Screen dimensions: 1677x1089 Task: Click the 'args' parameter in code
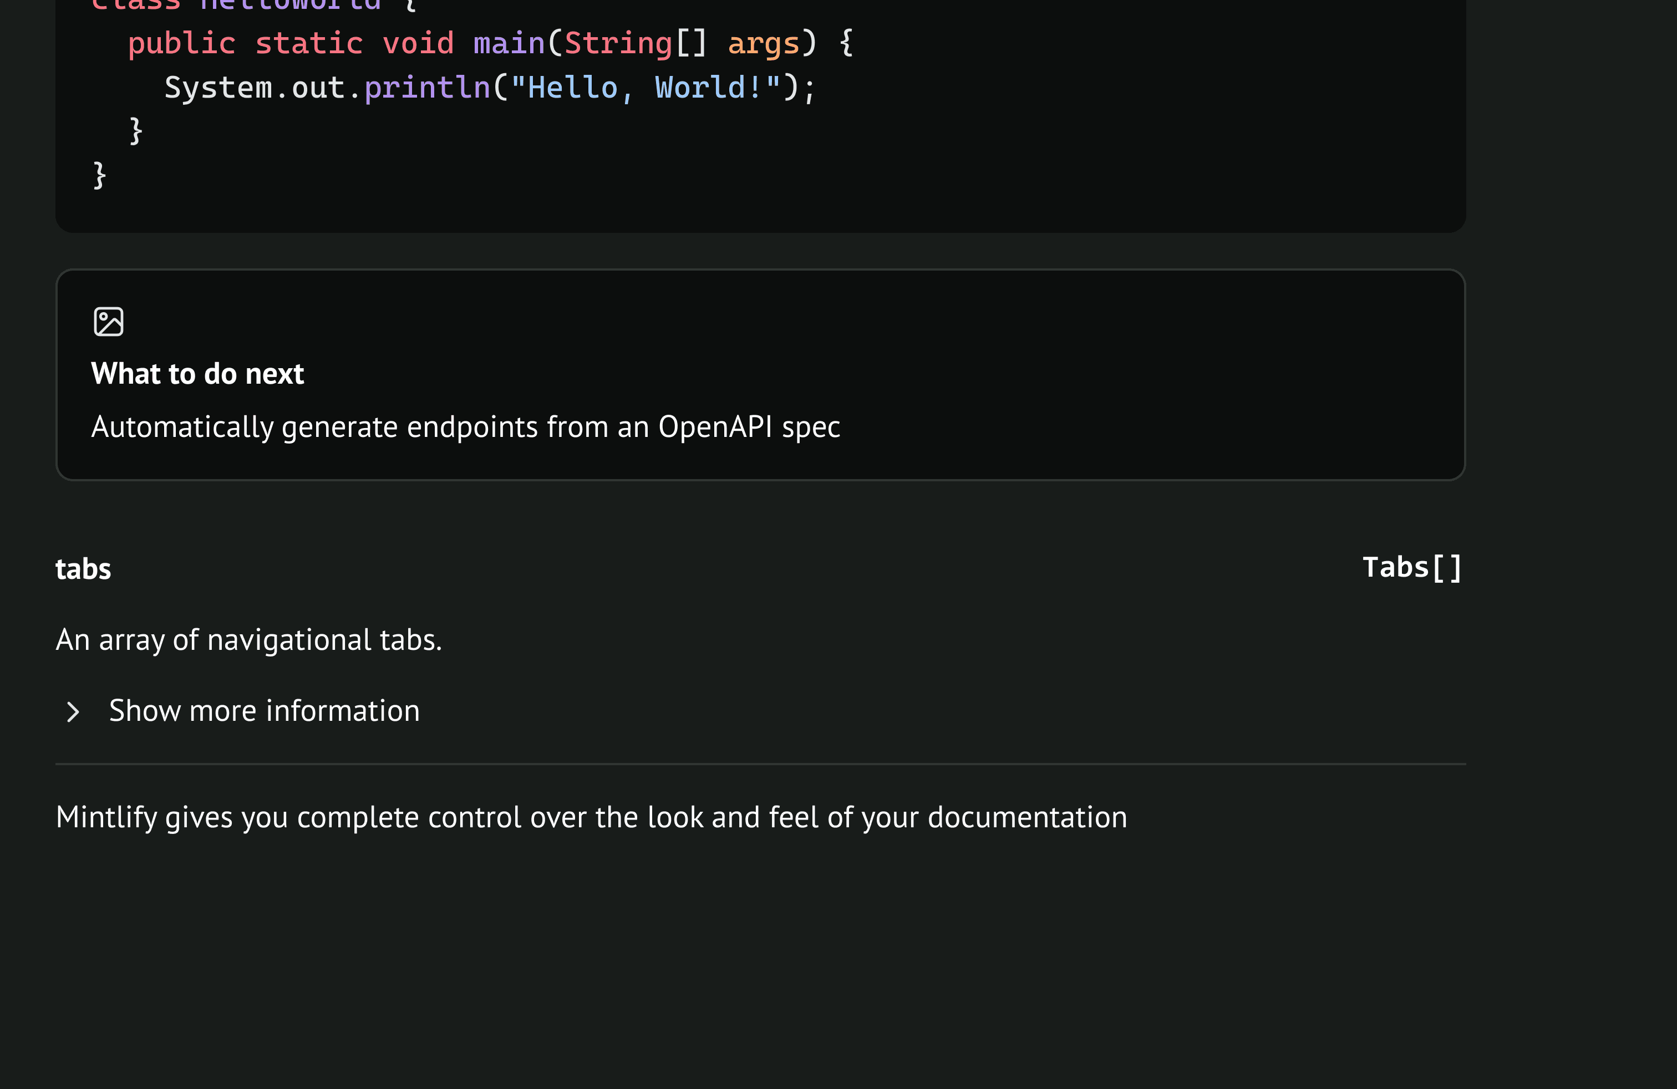coord(763,44)
